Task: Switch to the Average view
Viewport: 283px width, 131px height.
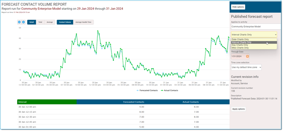Action: coord(50,22)
